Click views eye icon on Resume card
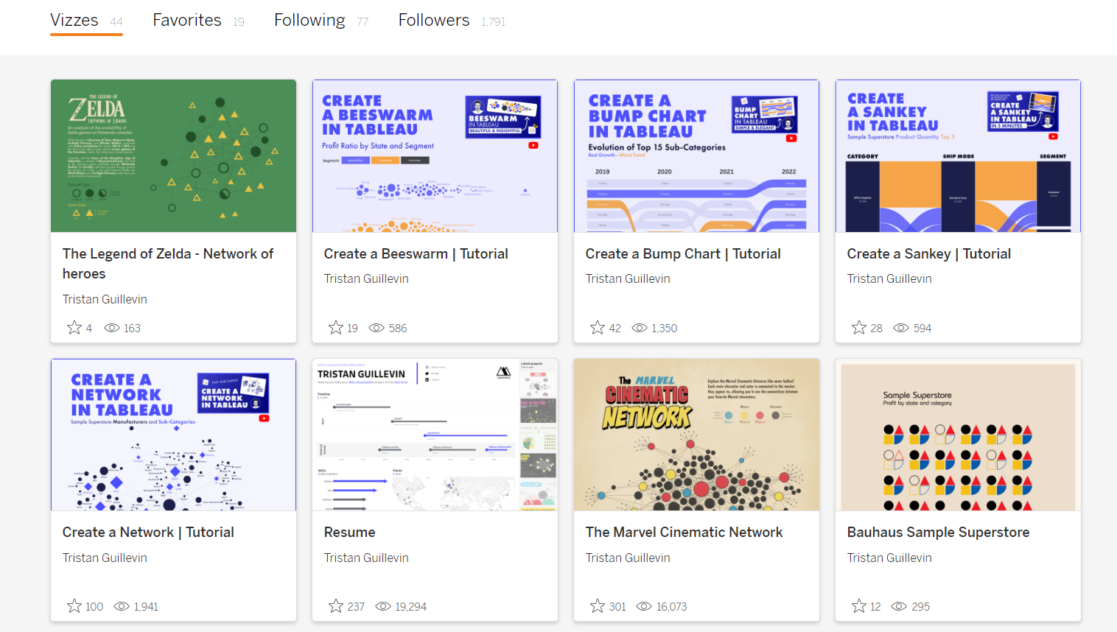The height and width of the screenshot is (632, 1117). (383, 606)
